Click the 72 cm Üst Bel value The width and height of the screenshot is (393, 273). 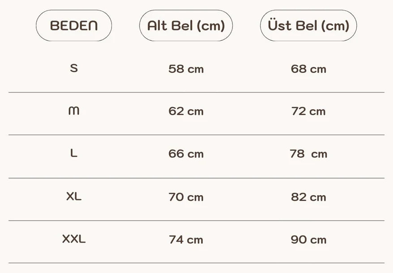[308, 111]
